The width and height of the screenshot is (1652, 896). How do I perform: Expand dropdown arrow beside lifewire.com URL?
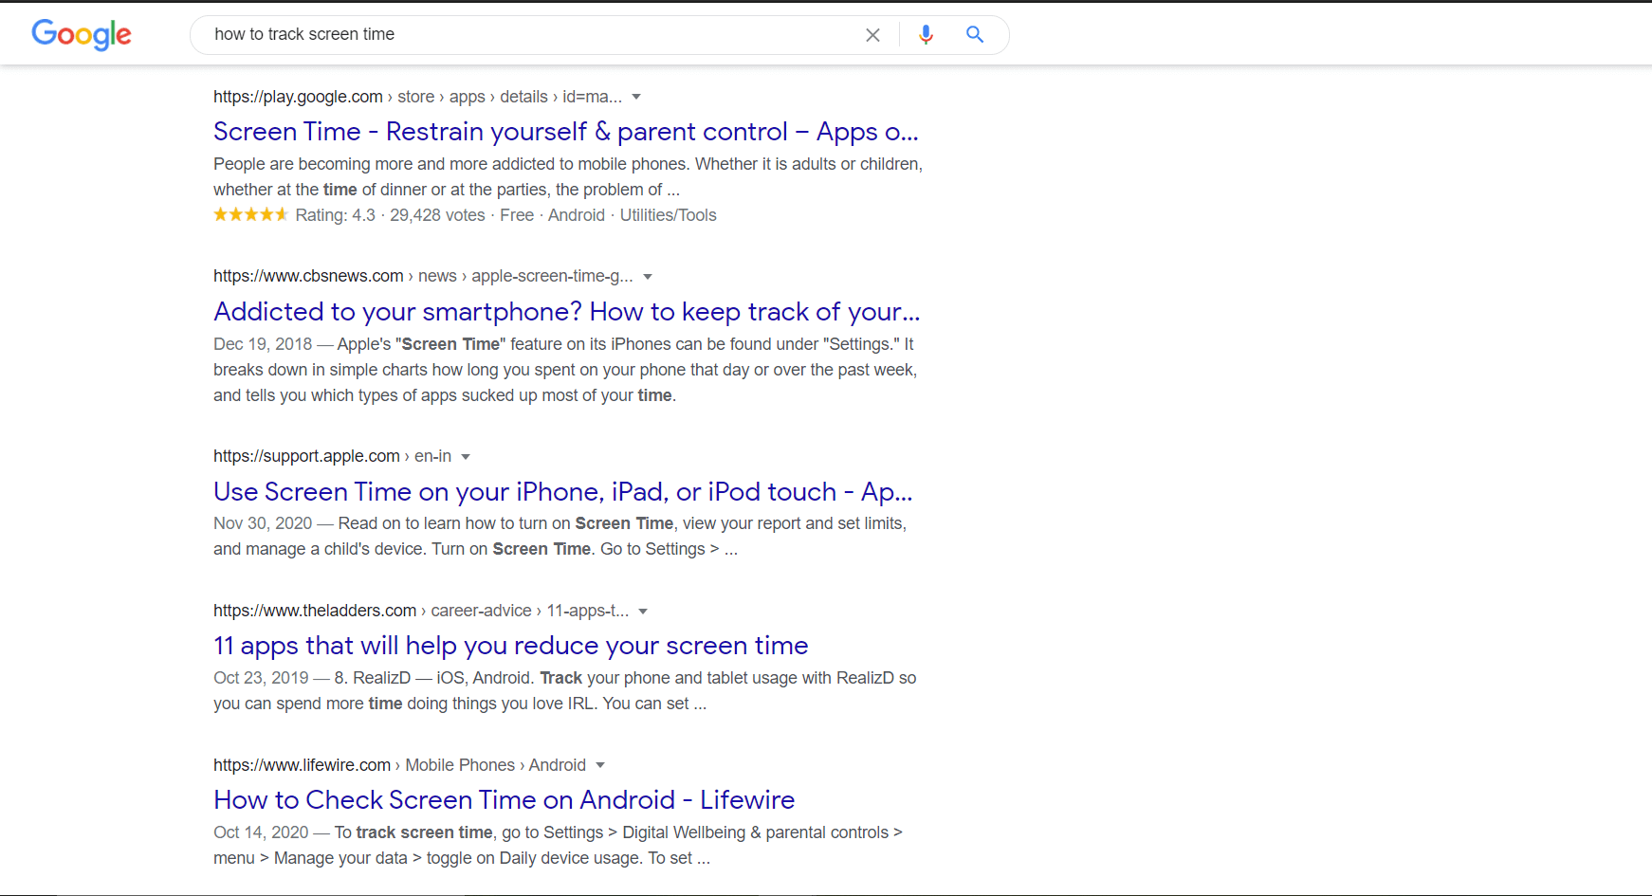(600, 765)
